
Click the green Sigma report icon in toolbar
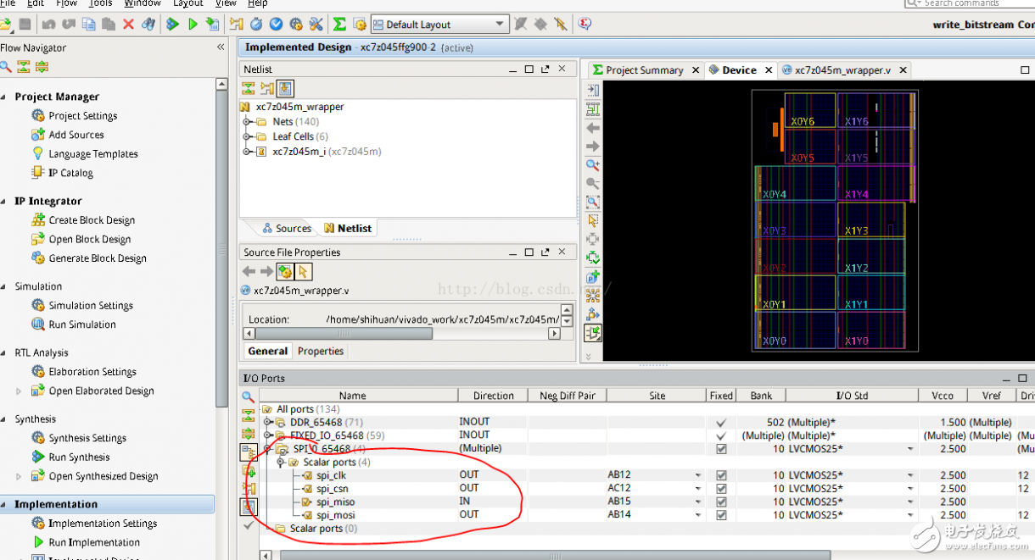[339, 25]
